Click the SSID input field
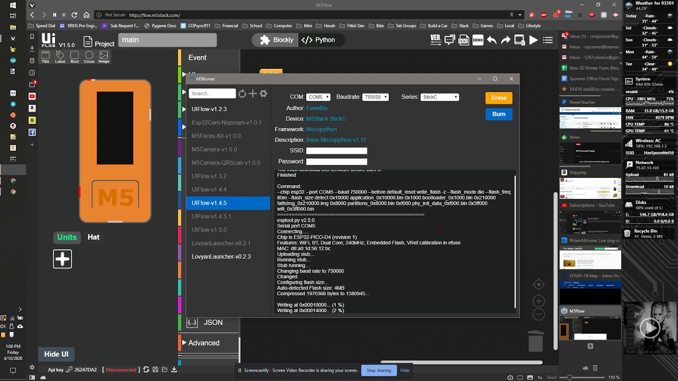The image size is (678, 381). coord(336,151)
